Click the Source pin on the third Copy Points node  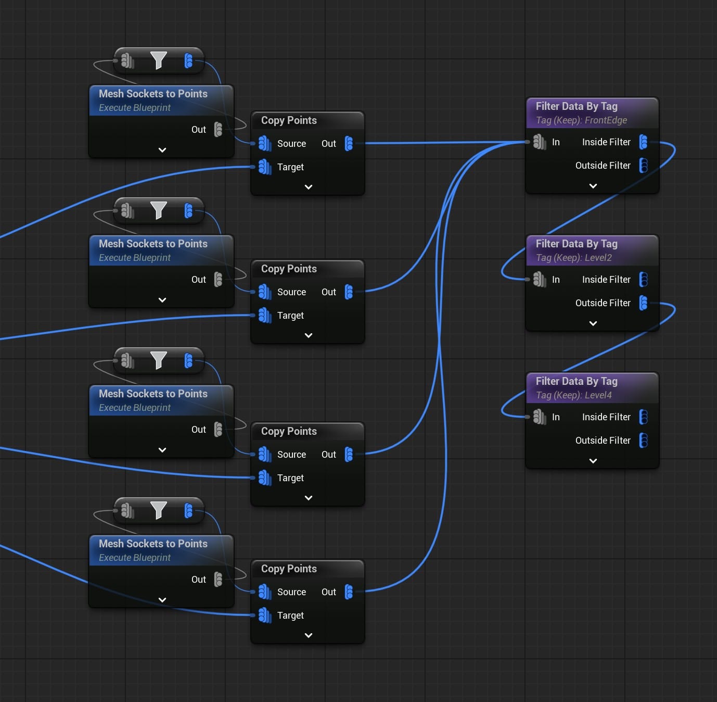pos(265,455)
